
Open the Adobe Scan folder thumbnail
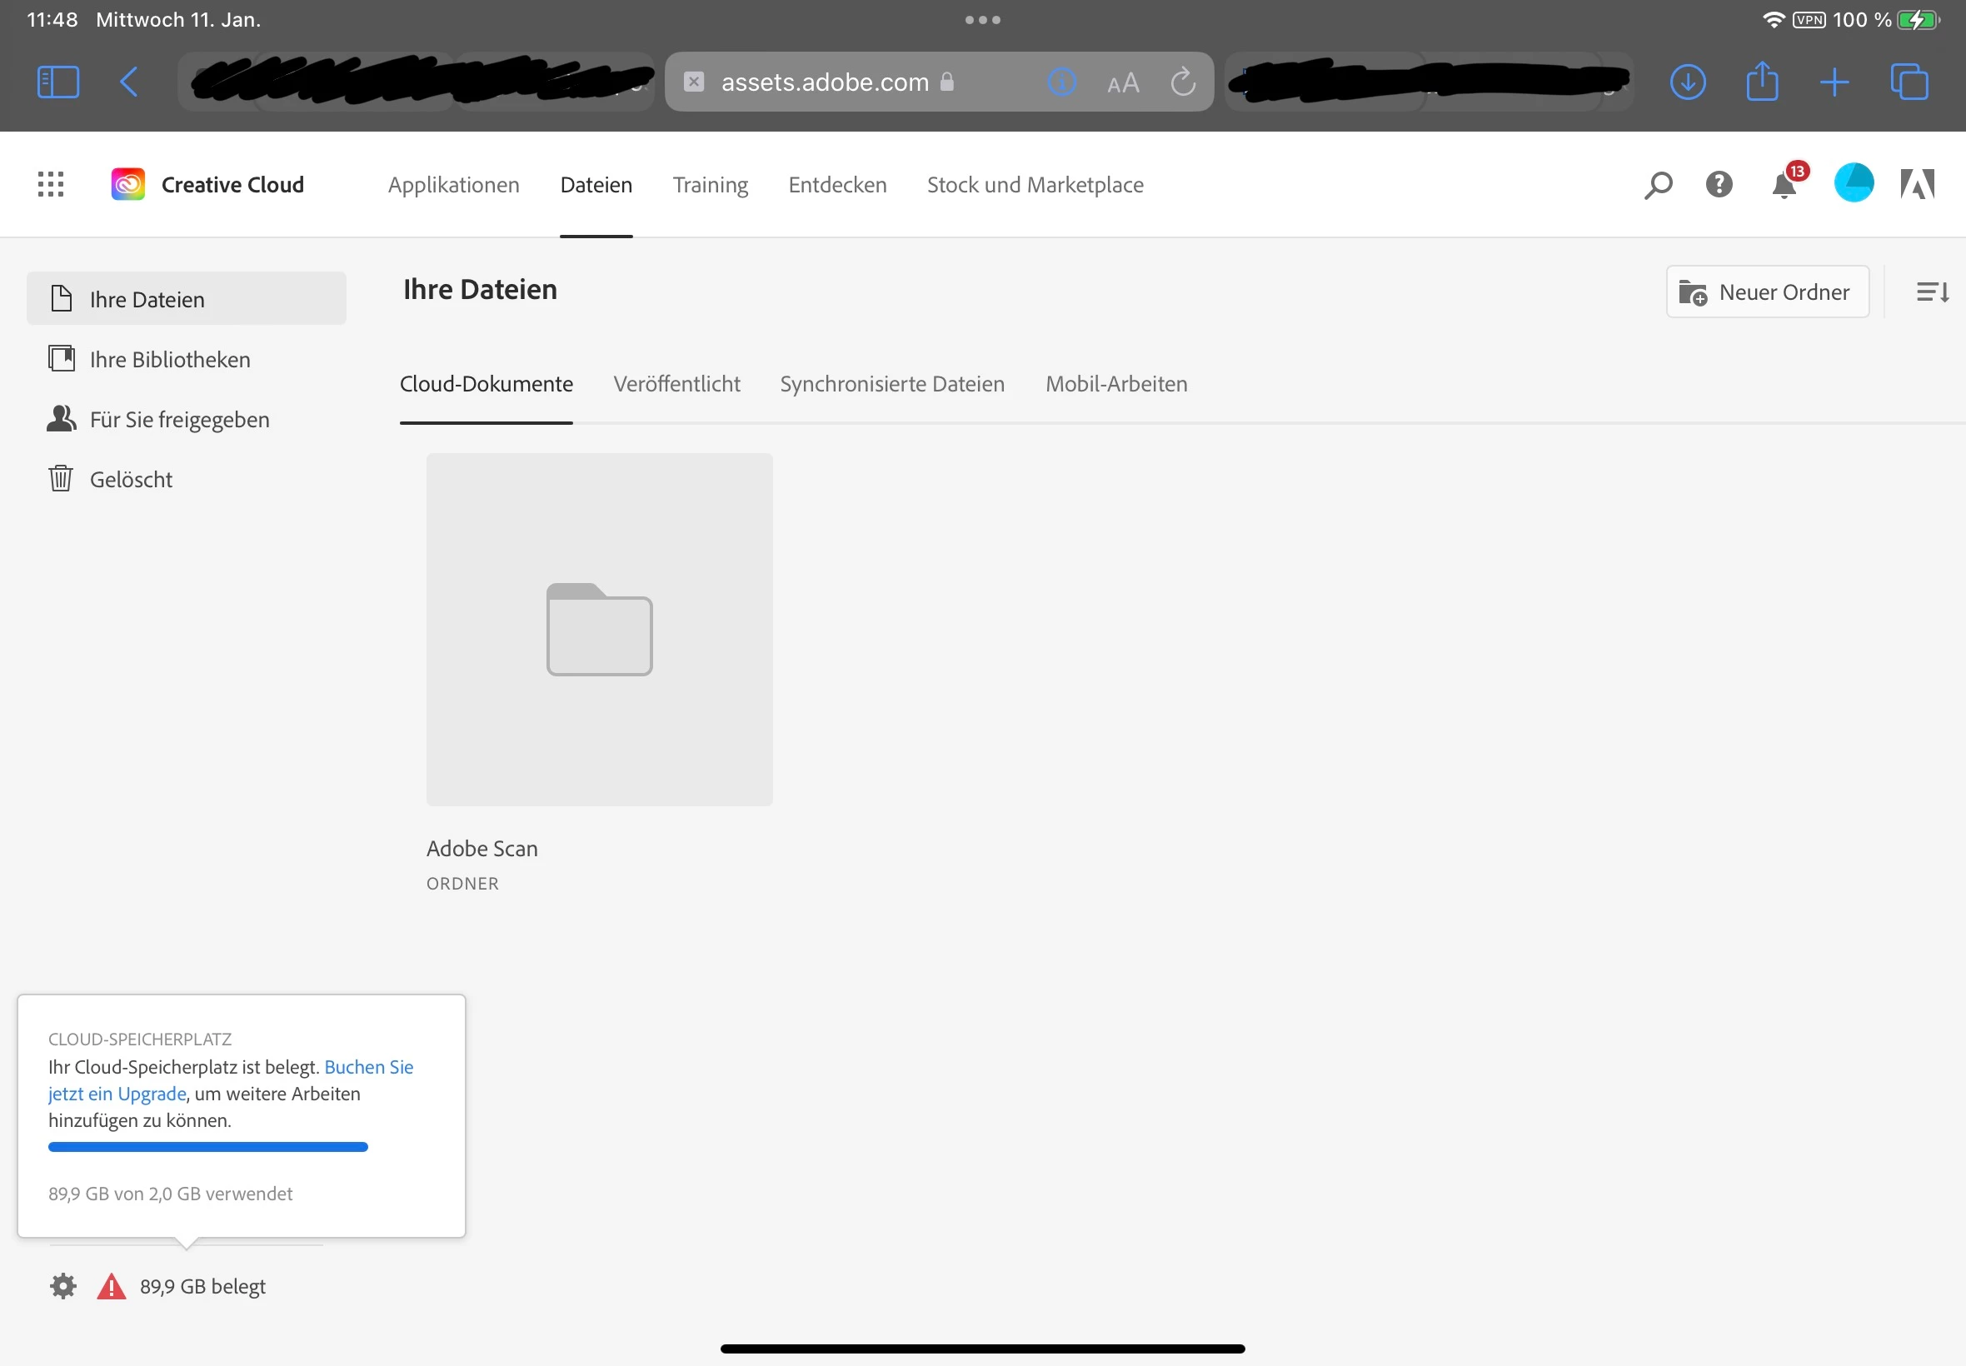pos(599,629)
